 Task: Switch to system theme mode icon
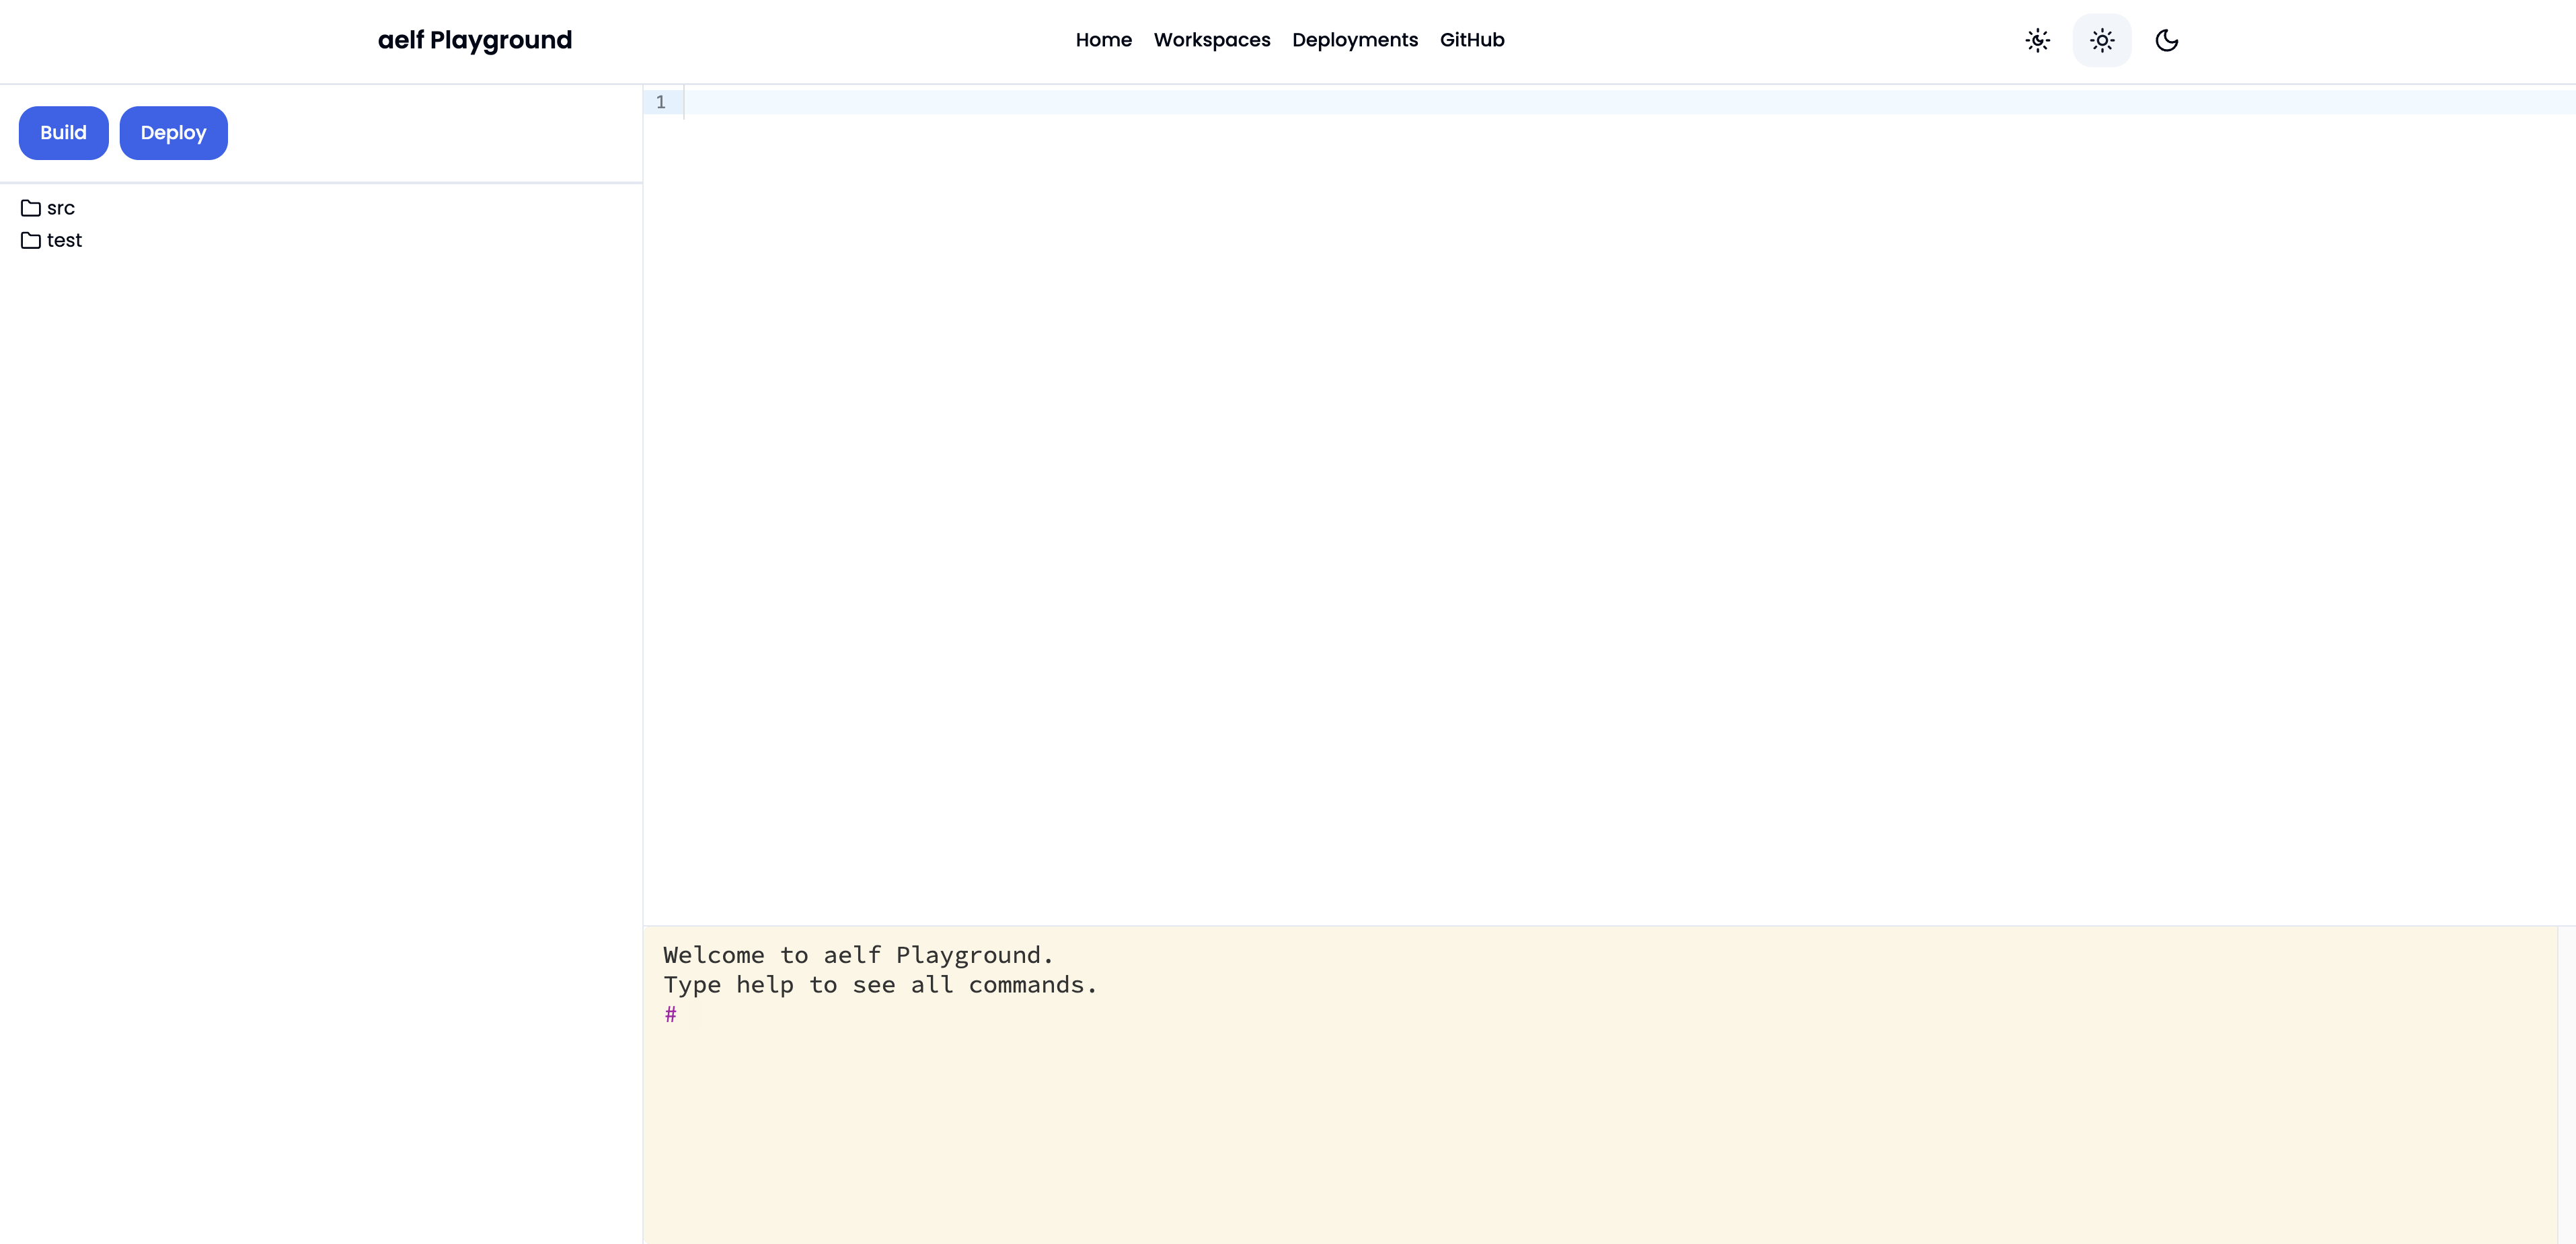click(2038, 40)
